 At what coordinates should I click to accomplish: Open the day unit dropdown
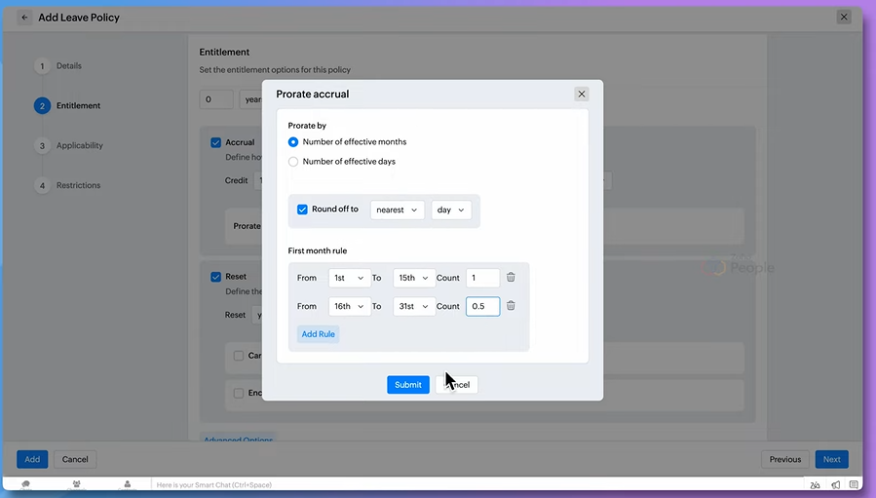coord(450,210)
